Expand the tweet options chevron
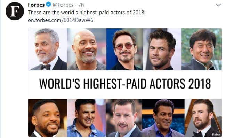Image resolution: width=226 pixels, height=138 pixels. pos(218,5)
